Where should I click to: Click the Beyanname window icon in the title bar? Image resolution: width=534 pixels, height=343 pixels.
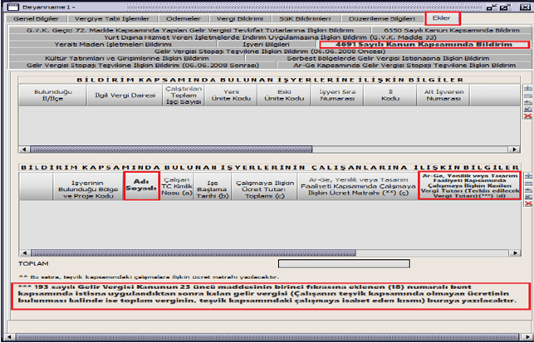(x=8, y=5)
